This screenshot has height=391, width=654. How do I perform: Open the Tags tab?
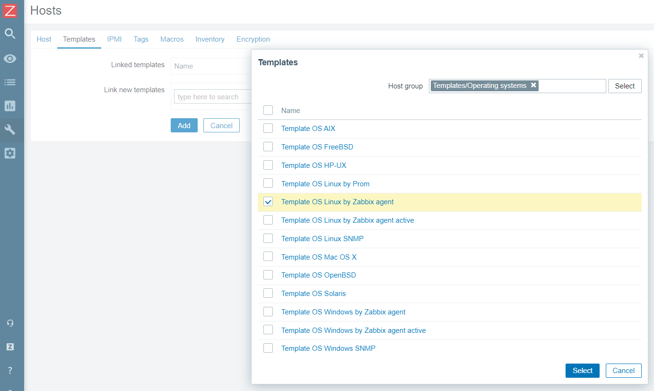pyautogui.click(x=141, y=39)
